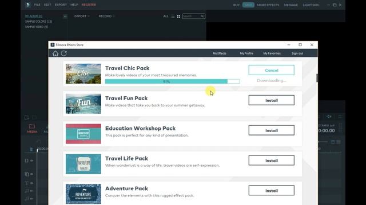Screen dimensions: 366x205
Task: Refresh the Filmora Effects Store page
Action: [x=63, y=54]
